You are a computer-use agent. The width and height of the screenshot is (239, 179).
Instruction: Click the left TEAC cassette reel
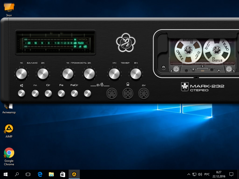coord(188,50)
